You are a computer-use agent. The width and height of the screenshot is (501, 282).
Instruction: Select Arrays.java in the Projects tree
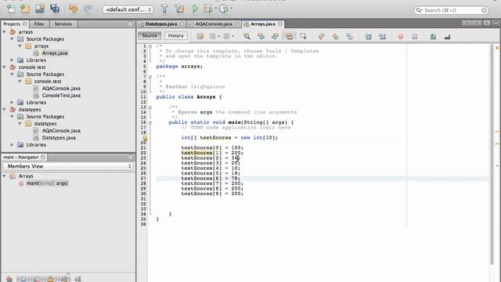coord(54,53)
